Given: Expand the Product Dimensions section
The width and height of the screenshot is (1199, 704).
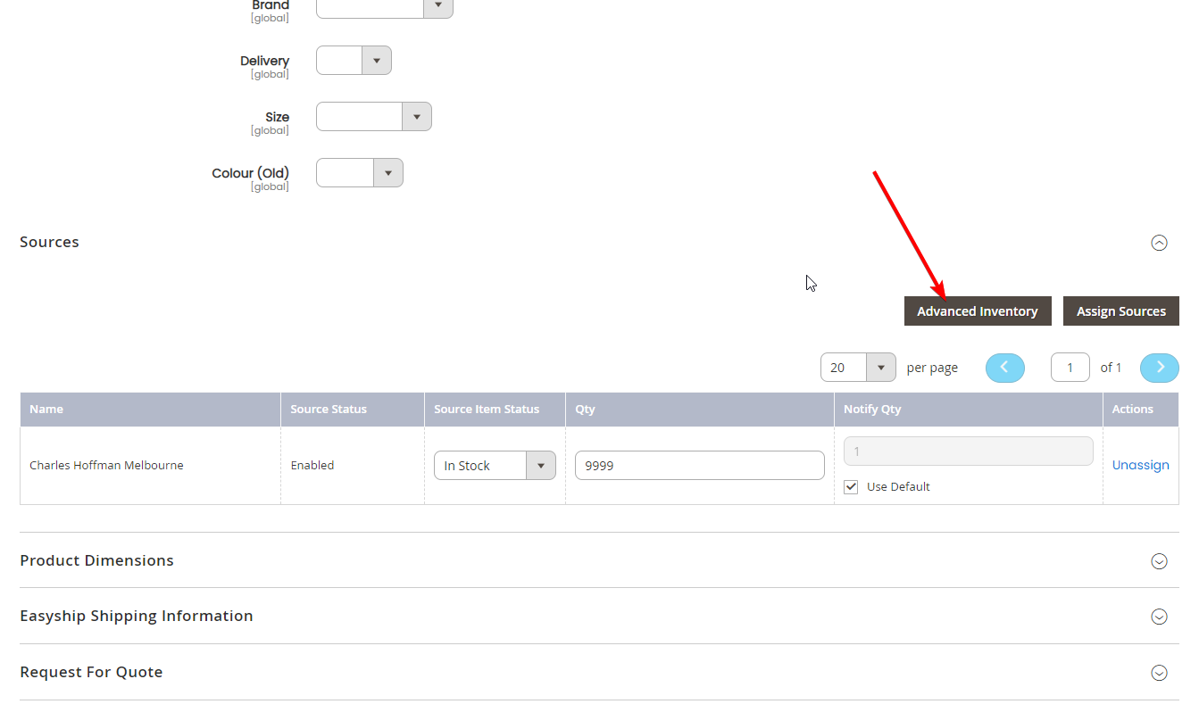Looking at the screenshot, I should [1159, 561].
